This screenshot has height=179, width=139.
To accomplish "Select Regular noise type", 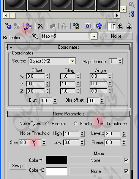I will tap(47, 124).
